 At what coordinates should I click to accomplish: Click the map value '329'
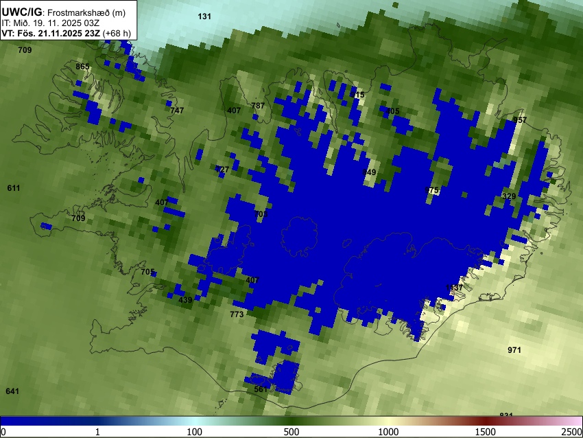tap(509, 196)
